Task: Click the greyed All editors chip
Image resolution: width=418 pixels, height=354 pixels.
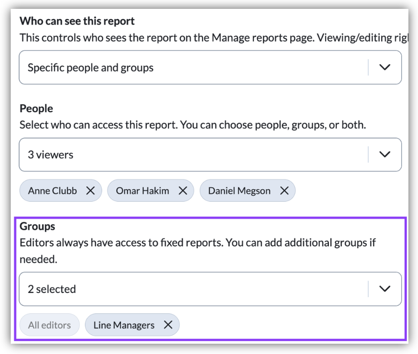Action: pyautogui.click(x=49, y=325)
